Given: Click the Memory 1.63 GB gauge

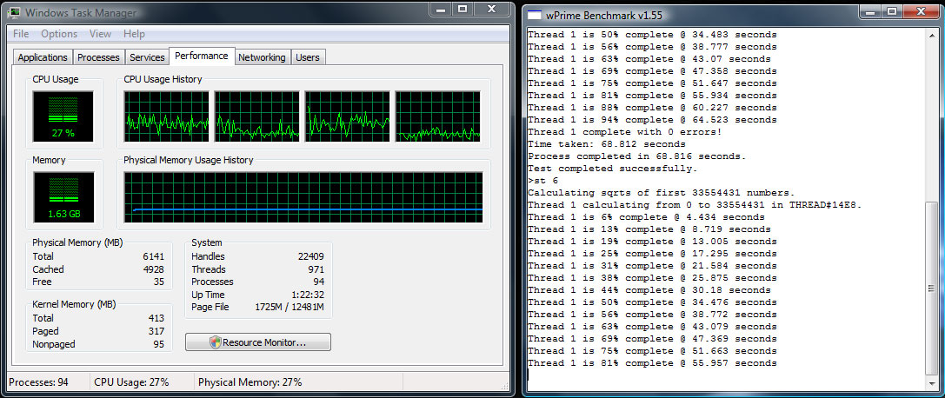Looking at the screenshot, I should [63, 197].
